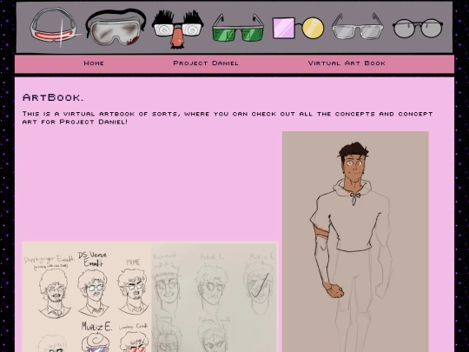Click the dirty lab goggles in the banner
The width and height of the screenshot is (469, 352).
pos(116,27)
